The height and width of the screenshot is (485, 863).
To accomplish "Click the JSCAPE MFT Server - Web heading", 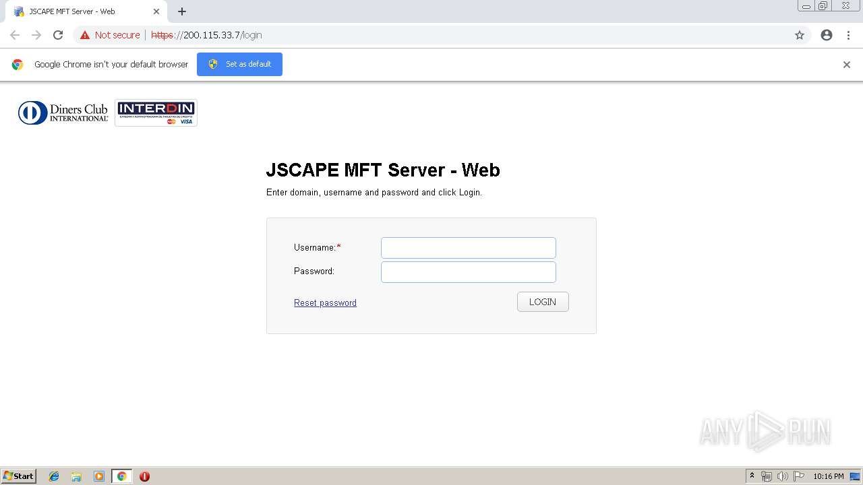I will tap(383, 170).
